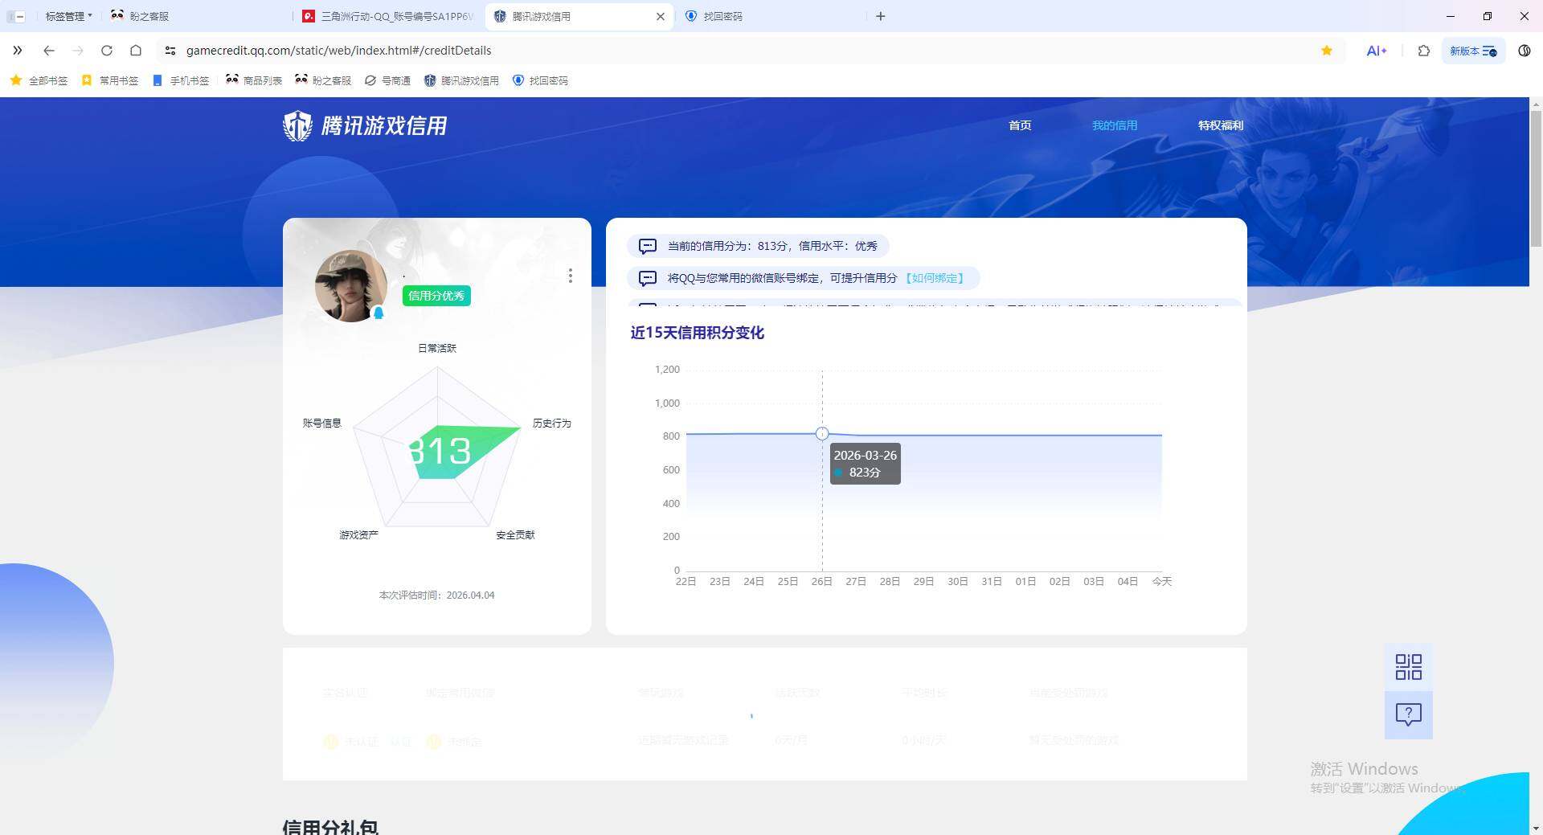Click the blue bell icon on the avatar
Viewport: 1543px width, 835px height.
point(380,314)
